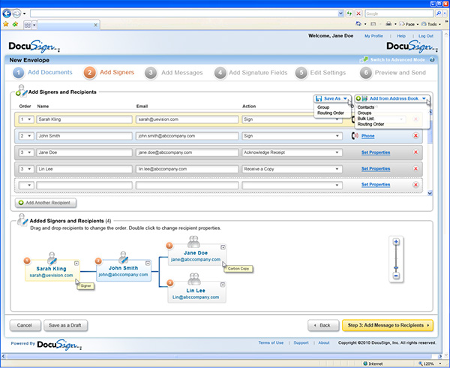Open order dropdown in empty recipient row
The width and height of the screenshot is (450, 368).
coord(26,186)
